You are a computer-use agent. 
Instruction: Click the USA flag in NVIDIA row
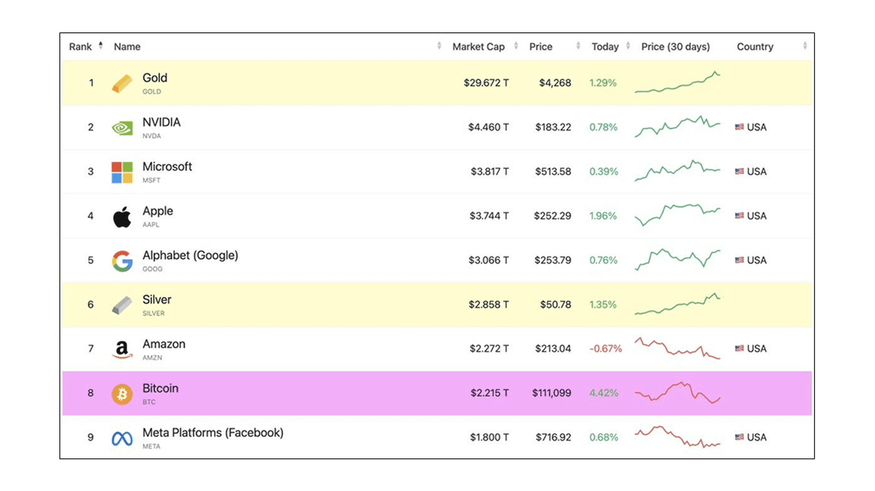[x=739, y=127]
